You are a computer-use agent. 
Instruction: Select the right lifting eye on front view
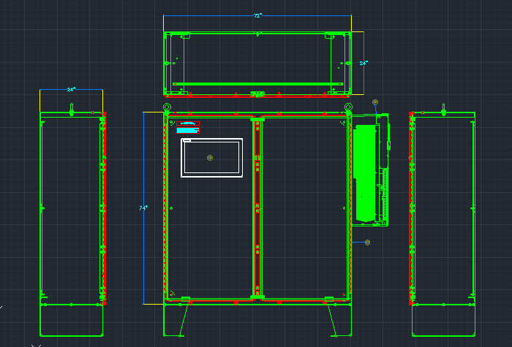(x=348, y=108)
